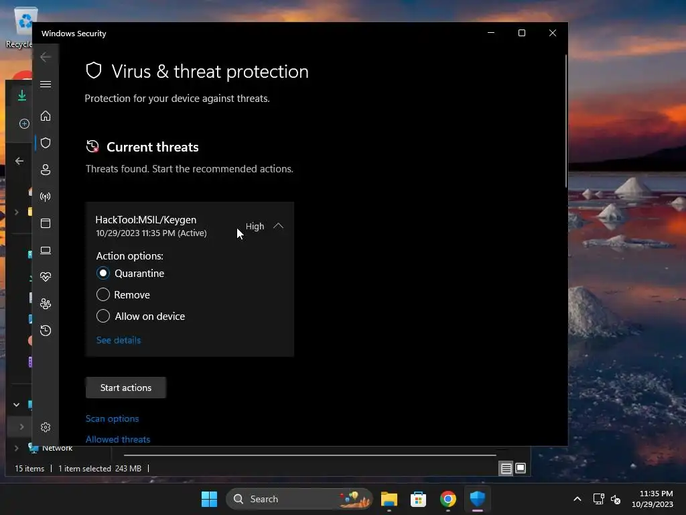Open the Home sidebar icon
This screenshot has width=686, height=515.
(x=46, y=116)
